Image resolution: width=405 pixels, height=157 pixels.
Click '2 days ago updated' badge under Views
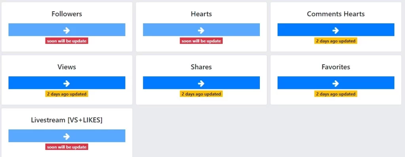(x=66, y=94)
